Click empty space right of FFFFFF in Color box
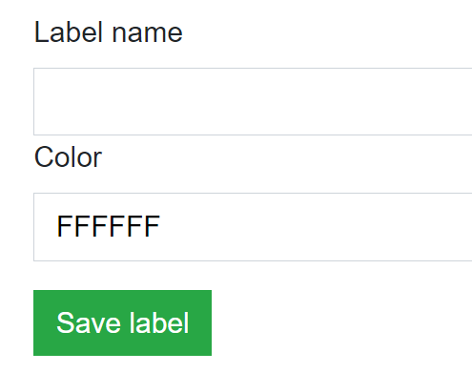This screenshot has width=472, height=373. point(315,227)
